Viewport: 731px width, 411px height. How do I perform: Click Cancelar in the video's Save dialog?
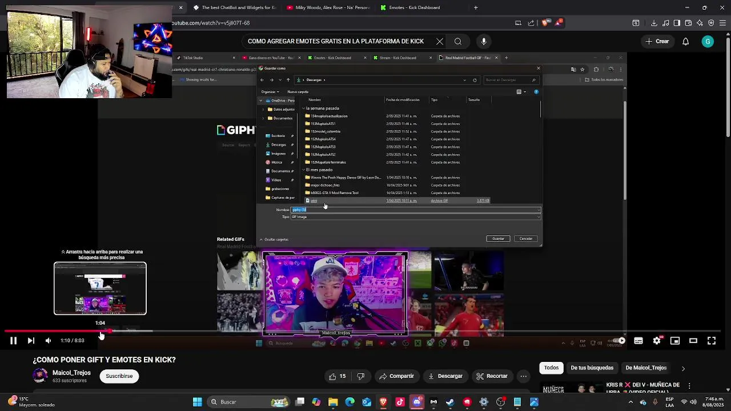tap(526, 239)
